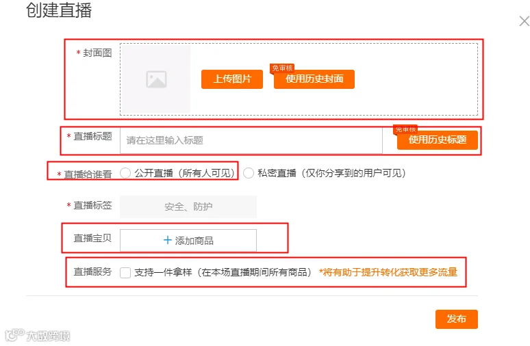Click the 发布 publish button
The image size is (530, 346).
tap(456, 319)
